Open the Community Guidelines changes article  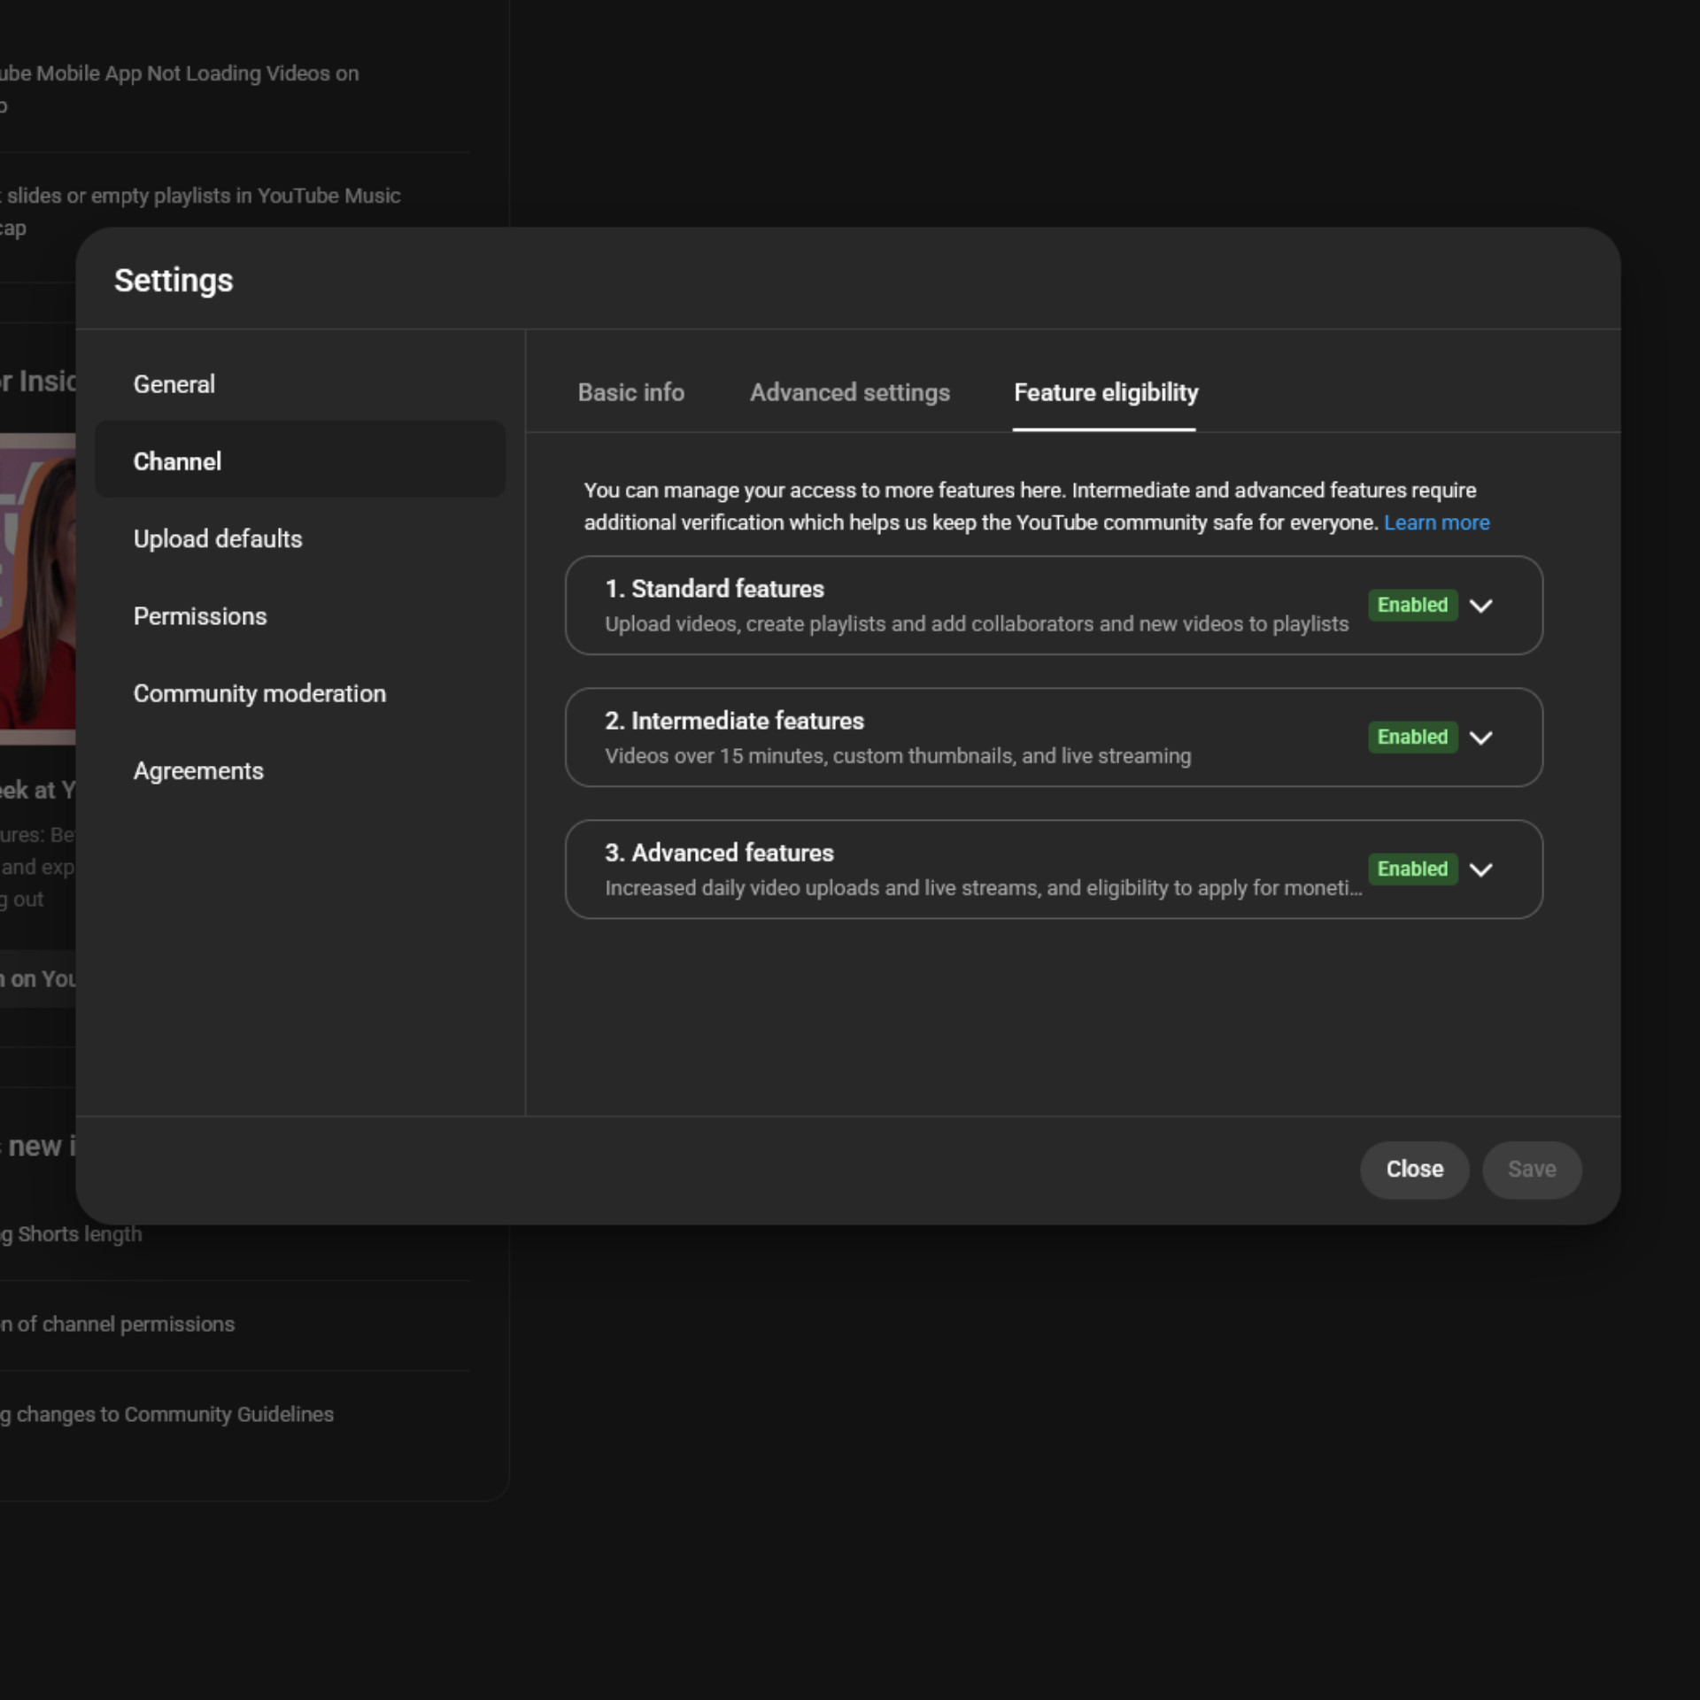166,1414
